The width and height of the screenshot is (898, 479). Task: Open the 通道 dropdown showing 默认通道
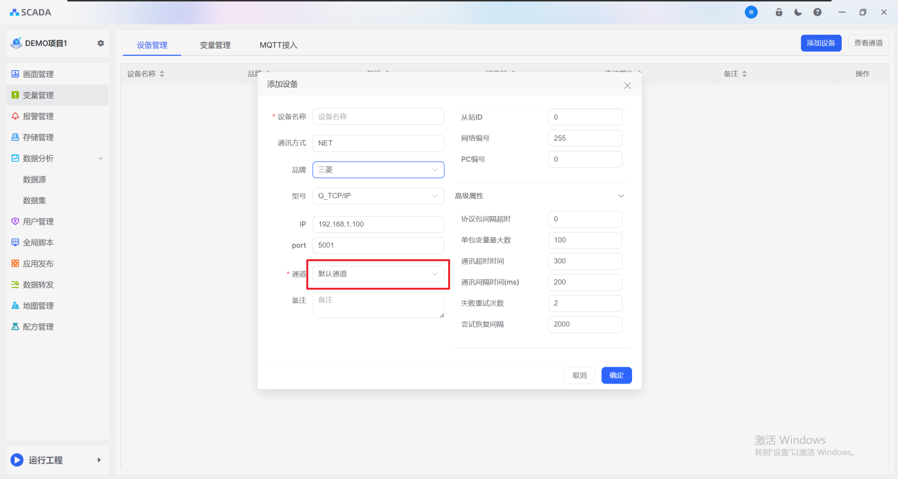coord(378,274)
